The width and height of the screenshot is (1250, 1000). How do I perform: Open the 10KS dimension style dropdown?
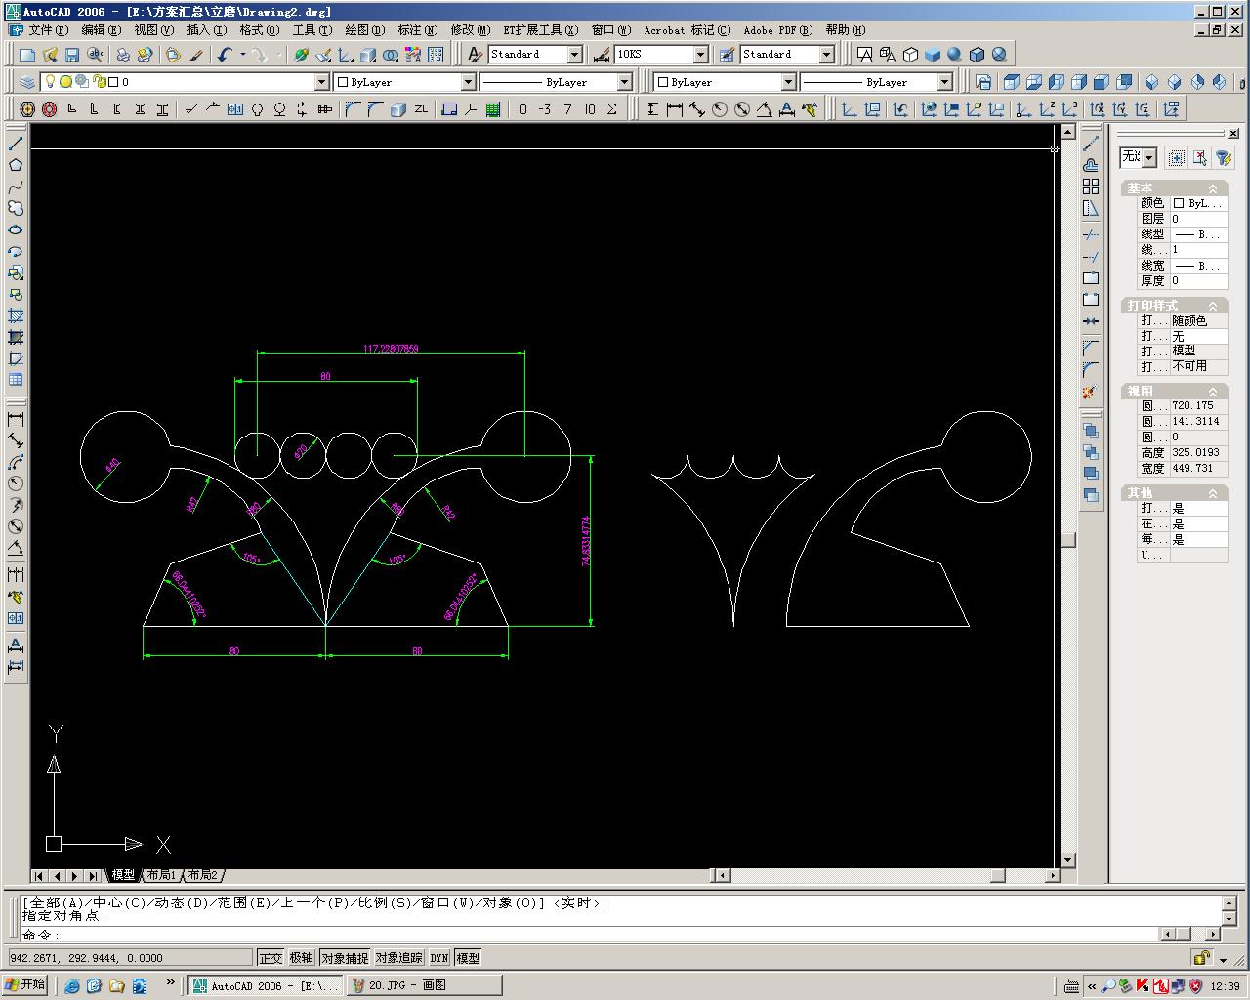click(700, 55)
